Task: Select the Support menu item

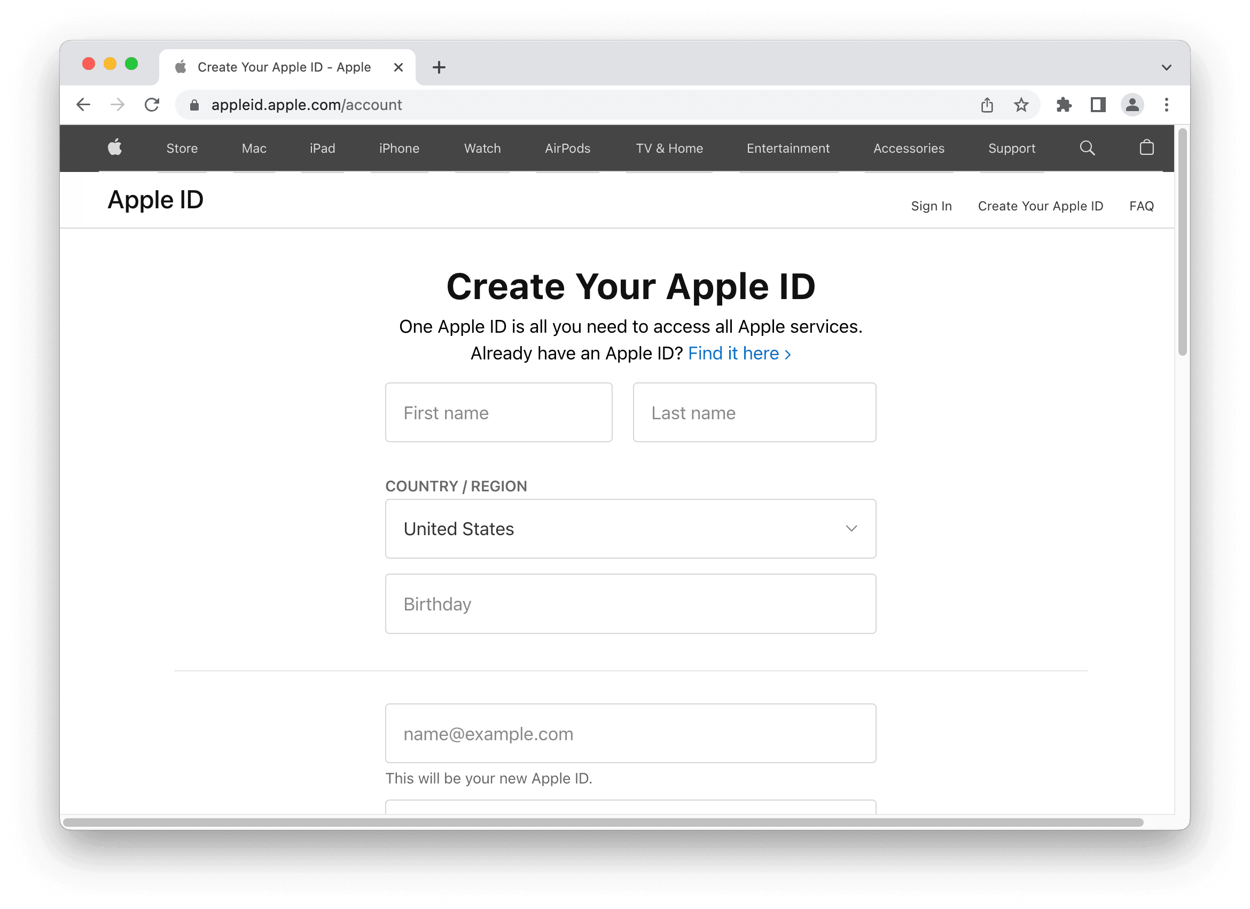Action: [x=1013, y=147]
